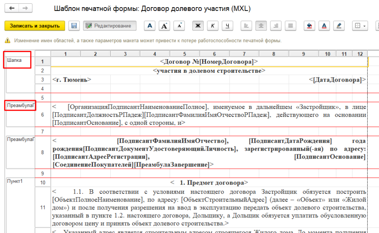Increase font size with larger A icon
379x233 pixels.
click(x=165, y=26)
